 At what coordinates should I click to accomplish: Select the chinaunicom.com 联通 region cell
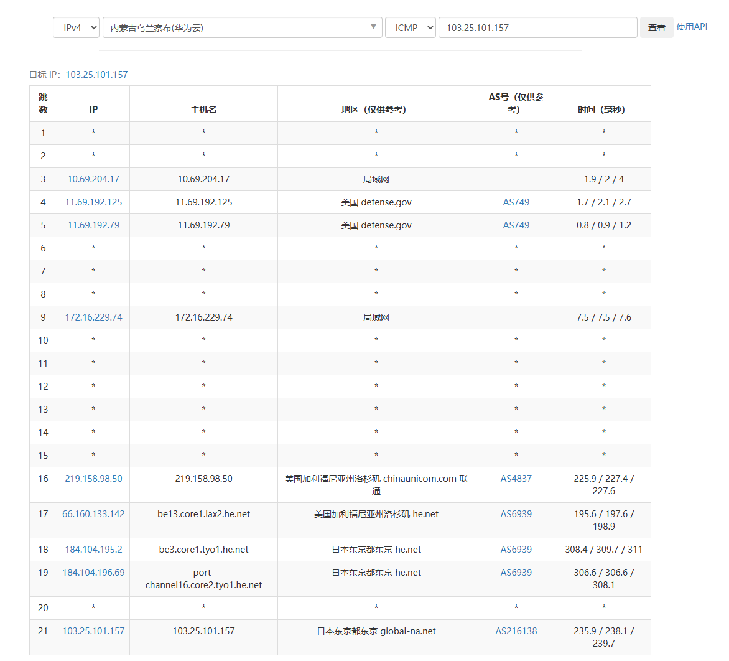[x=376, y=485]
